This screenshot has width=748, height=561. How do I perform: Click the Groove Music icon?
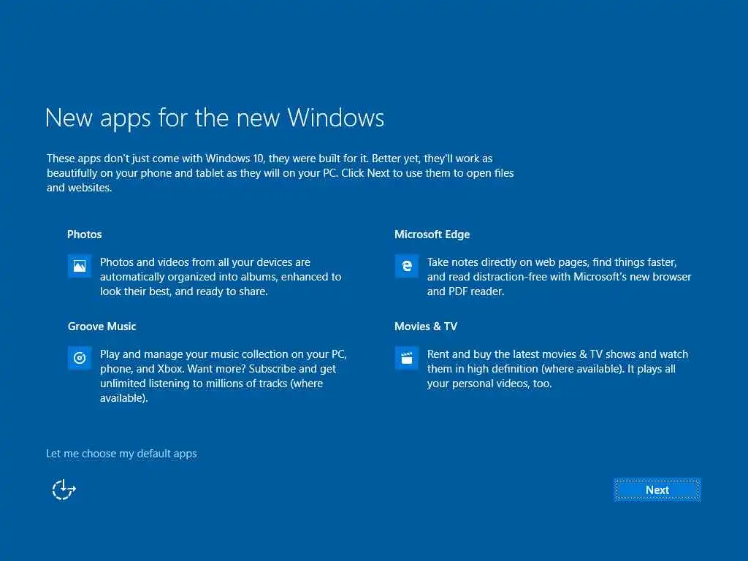pos(79,358)
